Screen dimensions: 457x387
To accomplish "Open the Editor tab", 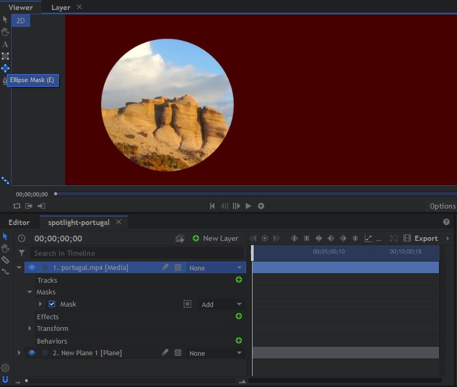I will (x=19, y=222).
